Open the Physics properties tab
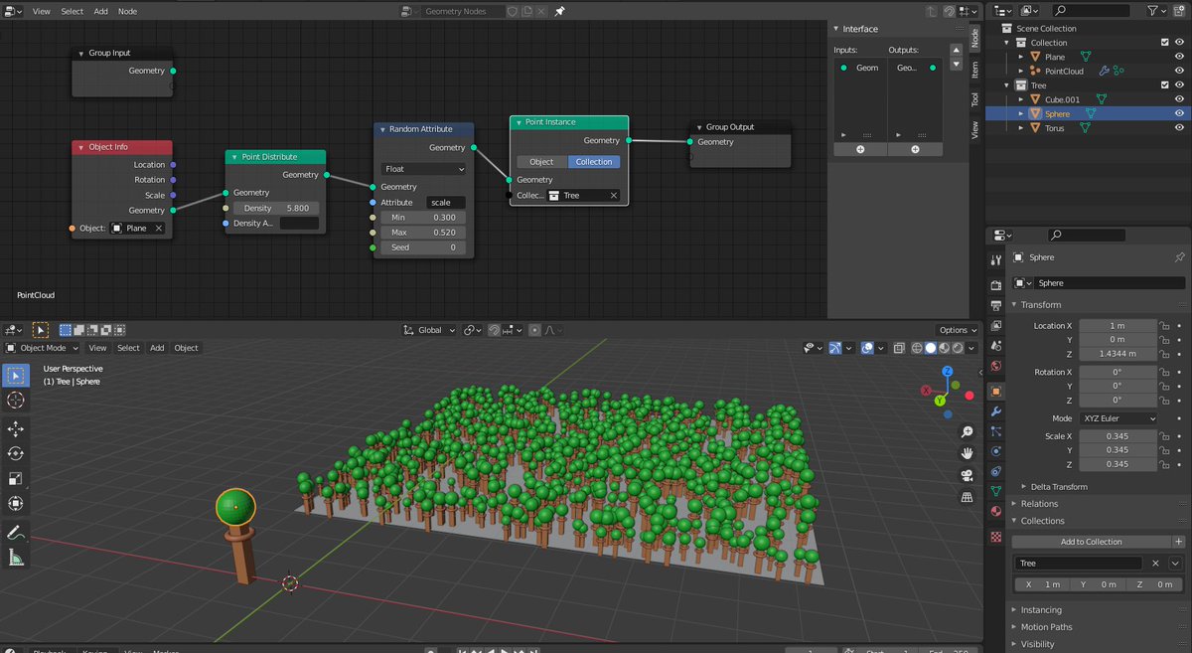The image size is (1192, 653). (996, 451)
